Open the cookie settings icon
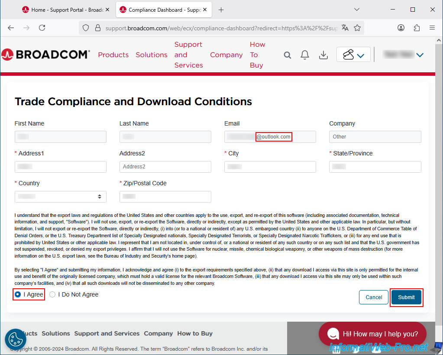Viewport: 443px width, 355px height. (x=16, y=339)
